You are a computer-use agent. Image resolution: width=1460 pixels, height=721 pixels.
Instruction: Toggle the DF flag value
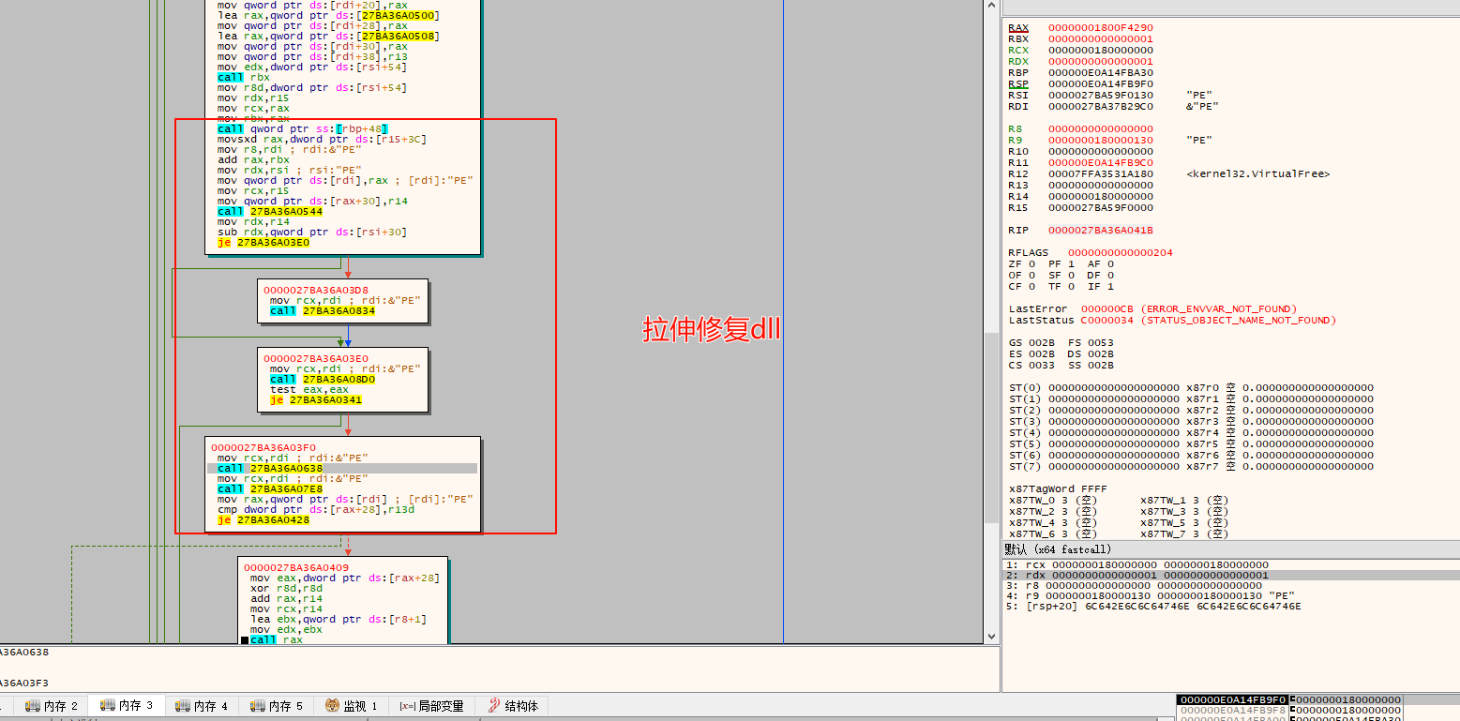pyautogui.click(x=1110, y=276)
